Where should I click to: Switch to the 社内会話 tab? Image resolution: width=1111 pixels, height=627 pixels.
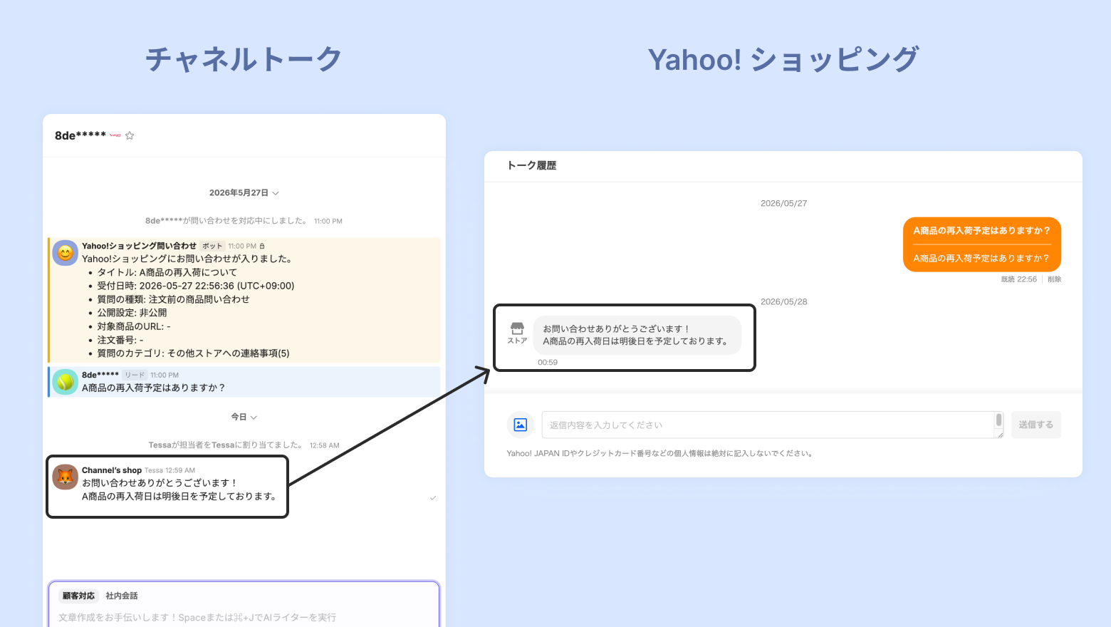click(x=122, y=596)
